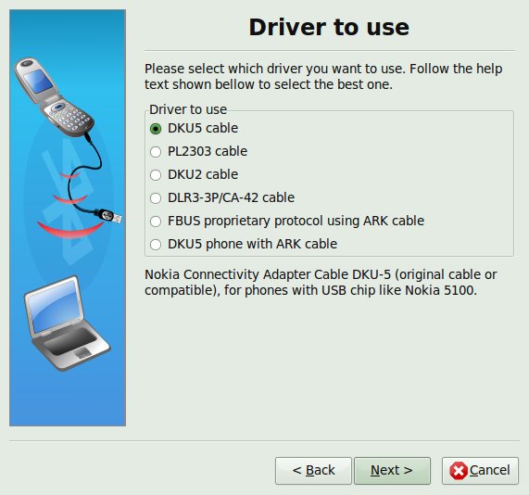Click the red X icon on Cancel

click(x=459, y=471)
